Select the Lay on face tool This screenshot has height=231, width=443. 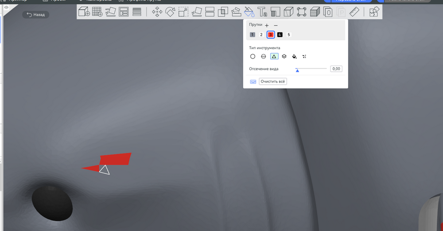197,12
